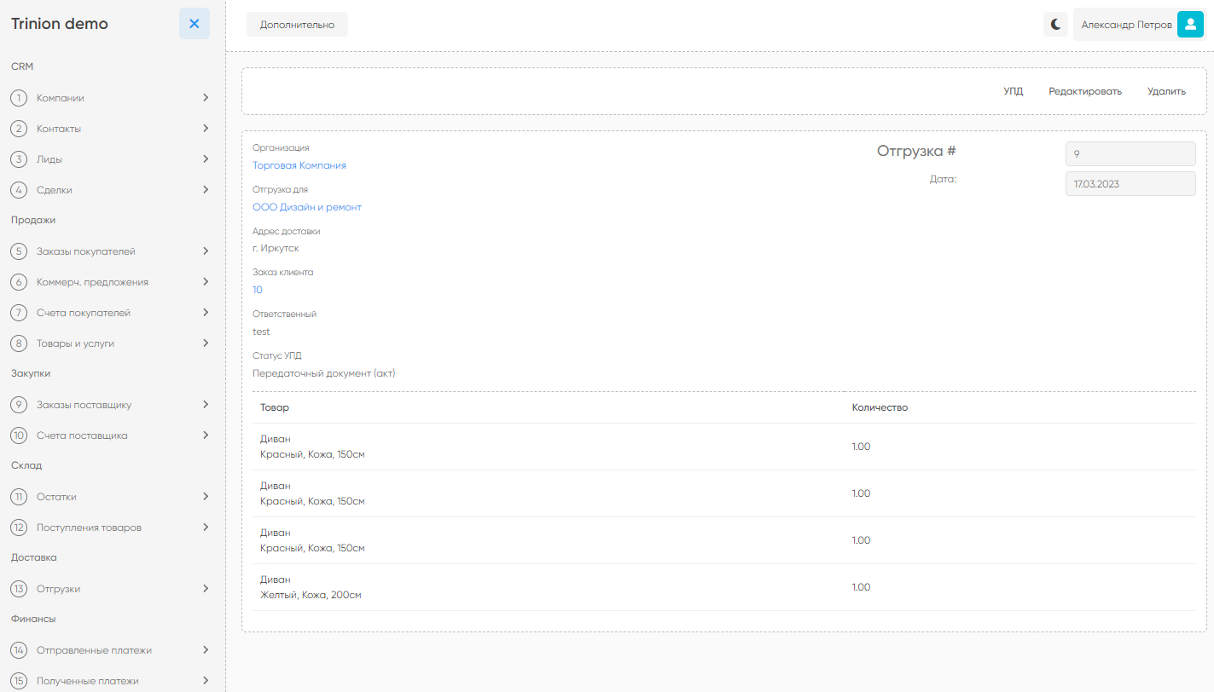
Task: Click circle icon 15 next to Полученные платежи
Action: [19, 681]
